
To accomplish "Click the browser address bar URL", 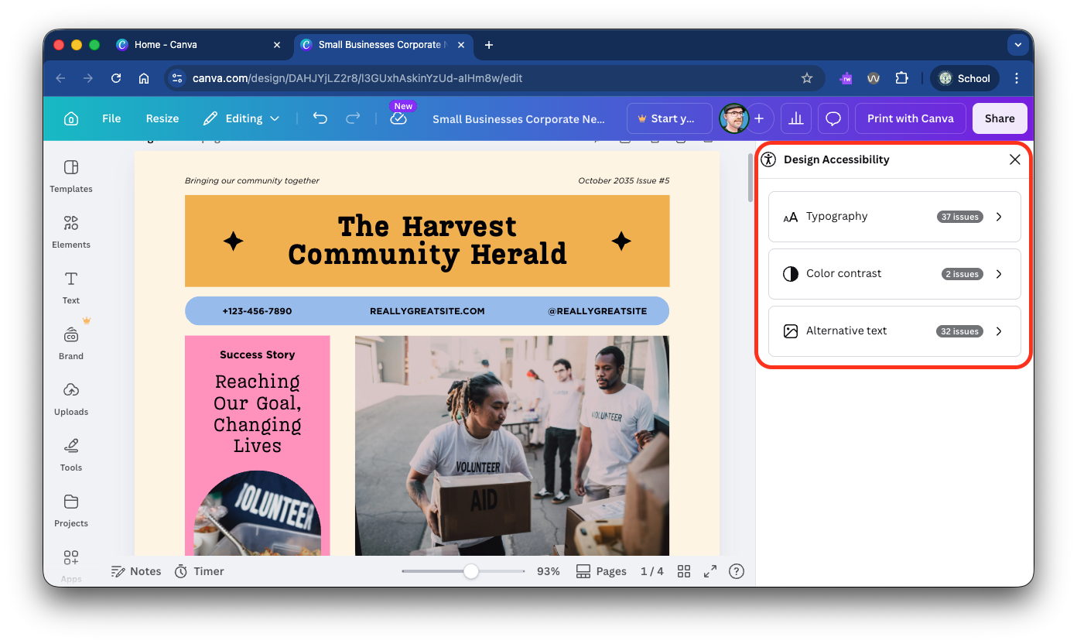I will tap(357, 78).
